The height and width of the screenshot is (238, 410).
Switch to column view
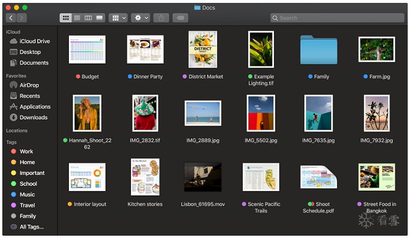[88, 18]
